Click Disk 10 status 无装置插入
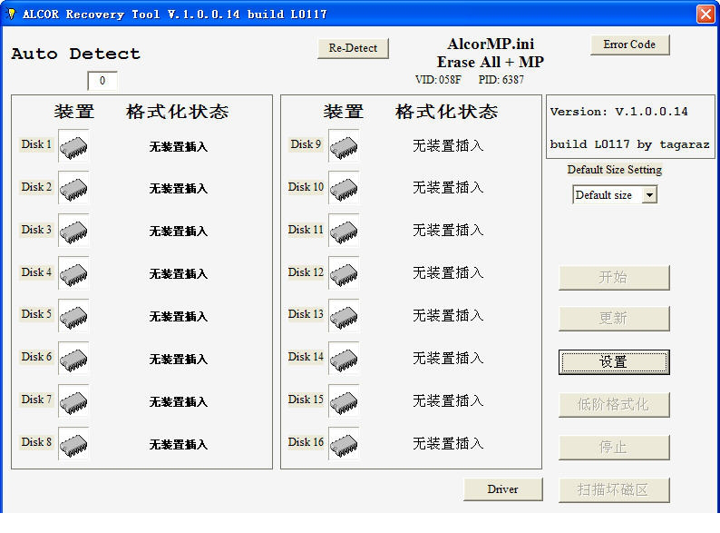The image size is (720, 533). pos(448,188)
